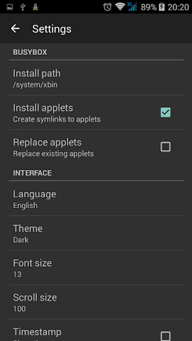Tap the USB connection notification icon
The image size is (192, 341).
pos(22,7)
